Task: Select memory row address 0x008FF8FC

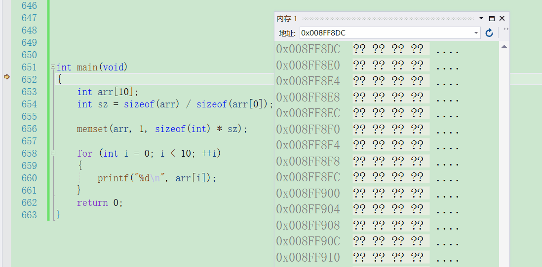Action: [x=308, y=177]
